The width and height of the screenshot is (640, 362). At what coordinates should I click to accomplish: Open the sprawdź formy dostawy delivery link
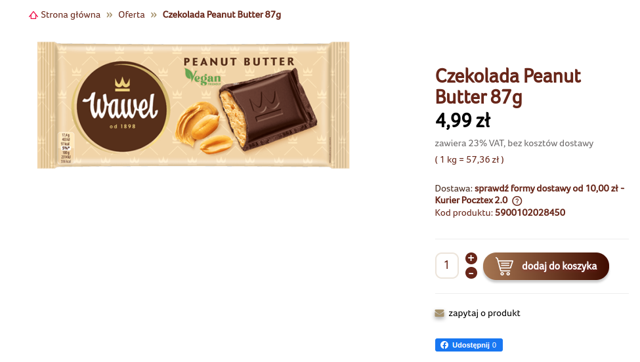(x=529, y=194)
